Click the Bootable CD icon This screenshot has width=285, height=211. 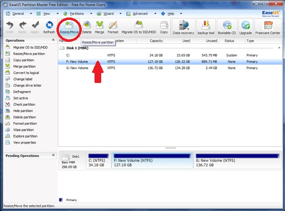[x=227, y=28]
